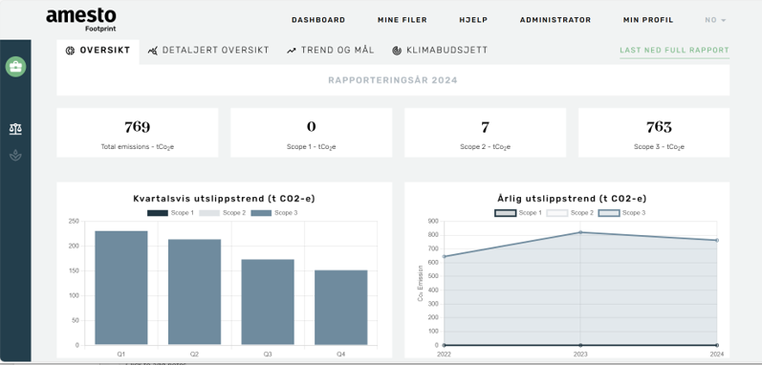Click the Trend og mål chart icon
Image resolution: width=762 pixels, height=365 pixels.
(291, 51)
